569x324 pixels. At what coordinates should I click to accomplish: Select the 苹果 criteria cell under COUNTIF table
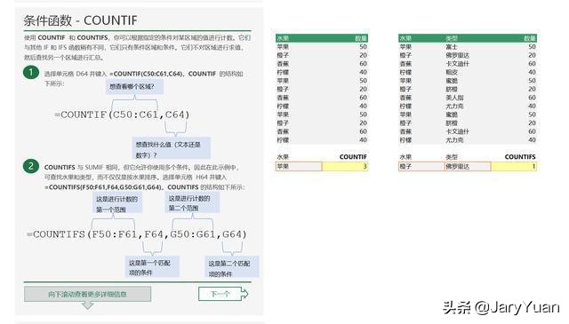[x=299, y=166]
